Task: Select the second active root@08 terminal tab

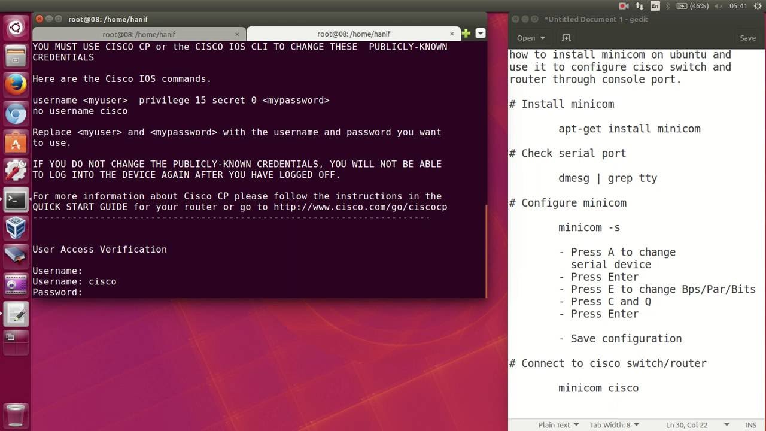Action: point(353,34)
